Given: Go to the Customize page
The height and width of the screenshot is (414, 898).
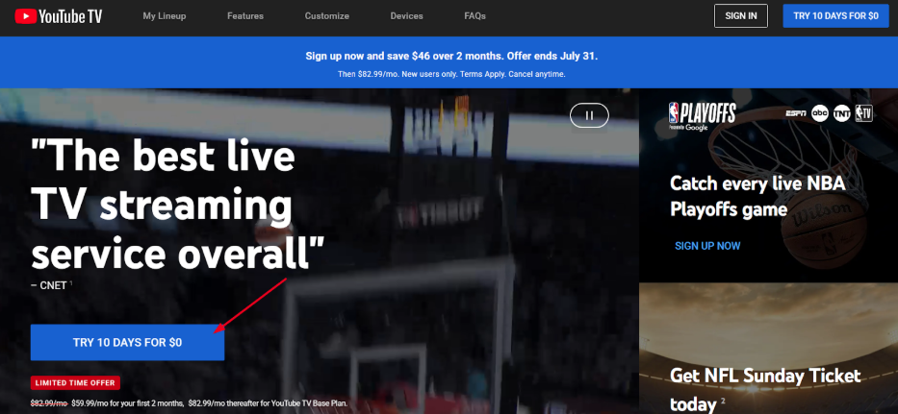Looking at the screenshot, I should [x=327, y=16].
